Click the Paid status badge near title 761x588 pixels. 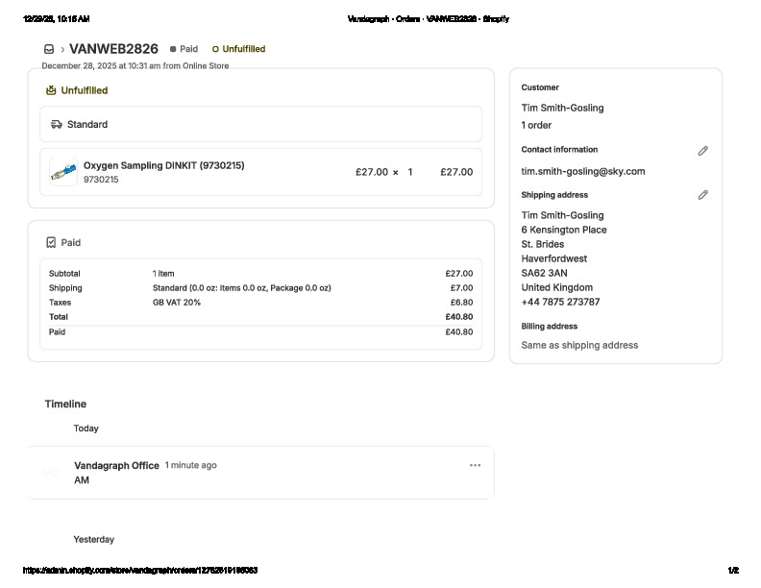point(184,49)
